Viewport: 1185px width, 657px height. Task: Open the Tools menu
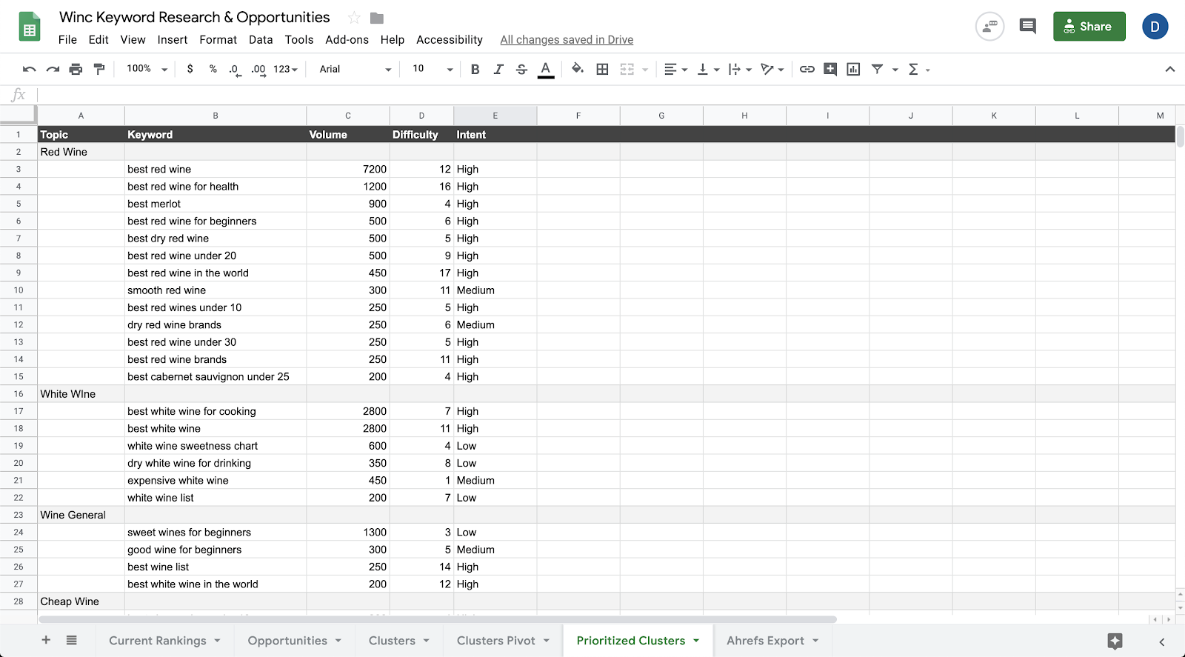coord(299,40)
